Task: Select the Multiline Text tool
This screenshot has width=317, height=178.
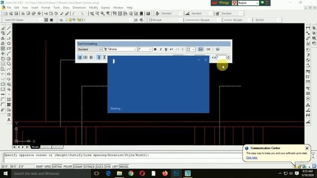Action: point(9,120)
